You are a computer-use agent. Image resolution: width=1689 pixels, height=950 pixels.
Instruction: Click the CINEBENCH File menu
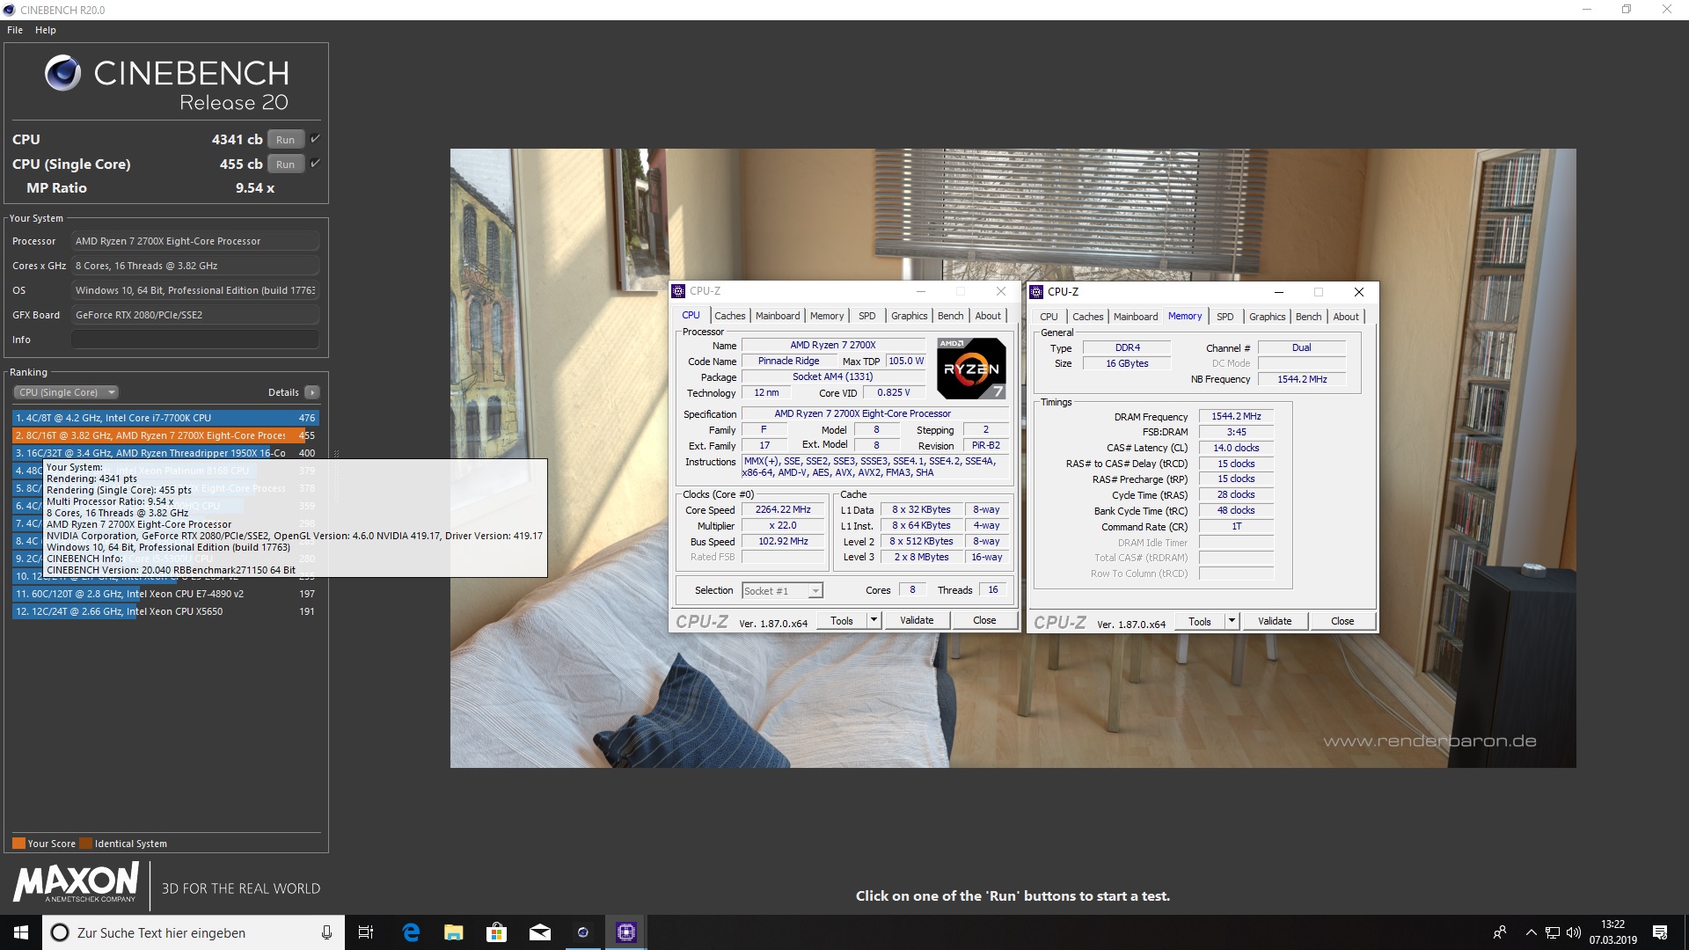(x=15, y=29)
